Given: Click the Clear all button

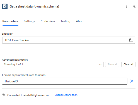Looking at the screenshot, I should [128, 65].
